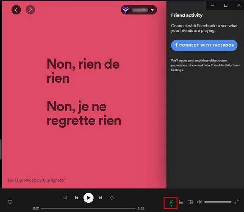Viewport: 244px width, 212px height.
Task: Enter full screen mode
Action: (236, 201)
